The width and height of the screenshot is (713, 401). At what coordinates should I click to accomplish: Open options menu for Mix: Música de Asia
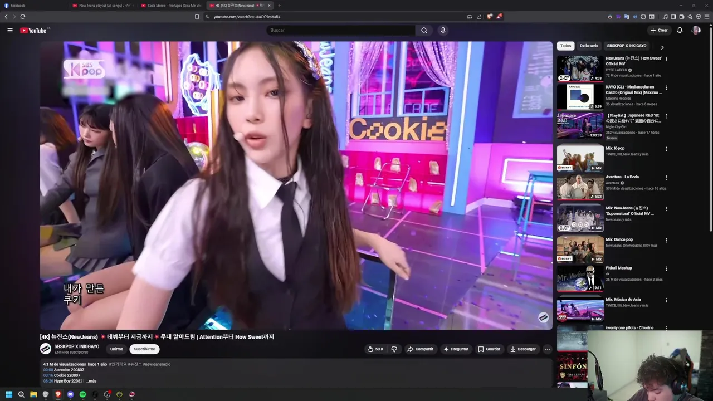pos(667,300)
